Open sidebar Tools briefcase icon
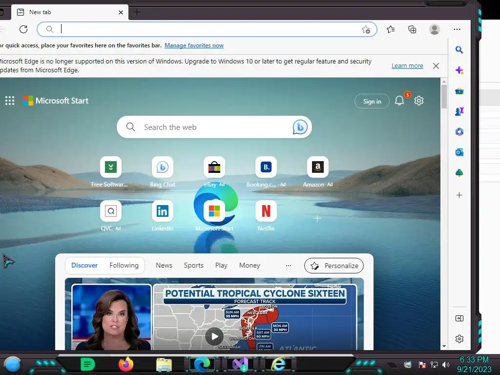The height and width of the screenshot is (375, 500). (x=459, y=91)
